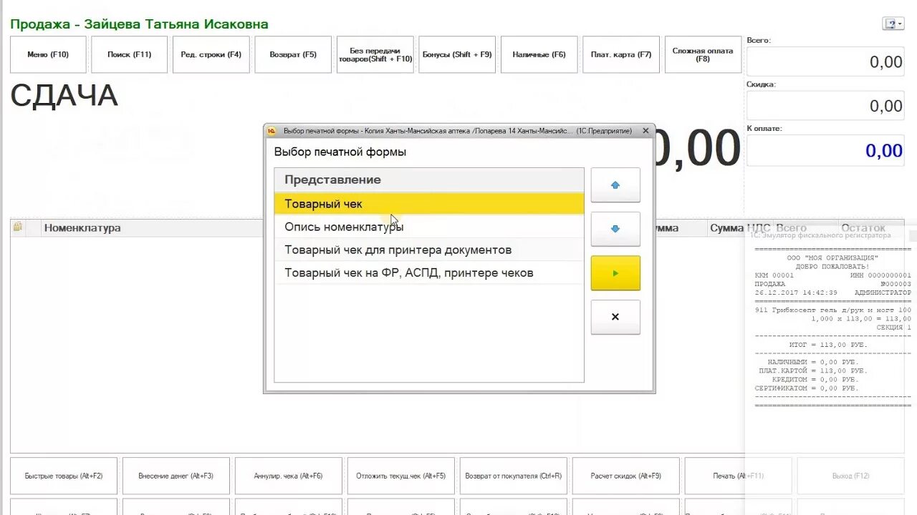Select Товарный чек row
The image size is (917, 515).
(x=429, y=204)
